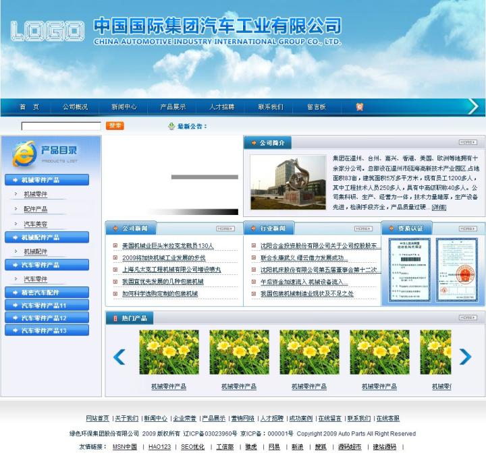Click the MORE icon in the 行业新闻 panel
The height and width of the screenshot is (457, 486).
pos(363,228)
